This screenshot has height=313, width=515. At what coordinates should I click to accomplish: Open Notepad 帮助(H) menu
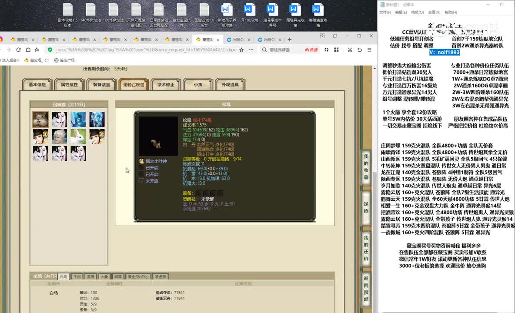coord(451,12)
